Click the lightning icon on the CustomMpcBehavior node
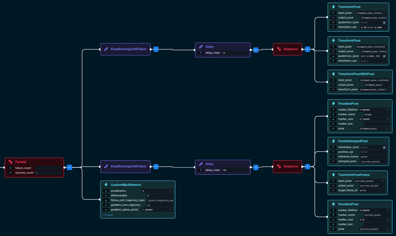 click(106, 185)
